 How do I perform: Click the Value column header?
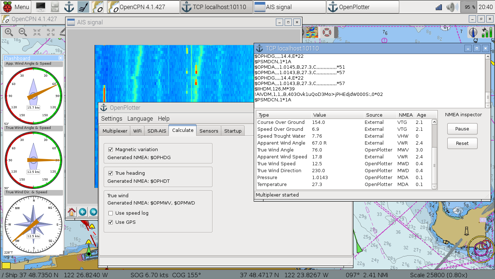pyautogui.click(x=337, y=115)
